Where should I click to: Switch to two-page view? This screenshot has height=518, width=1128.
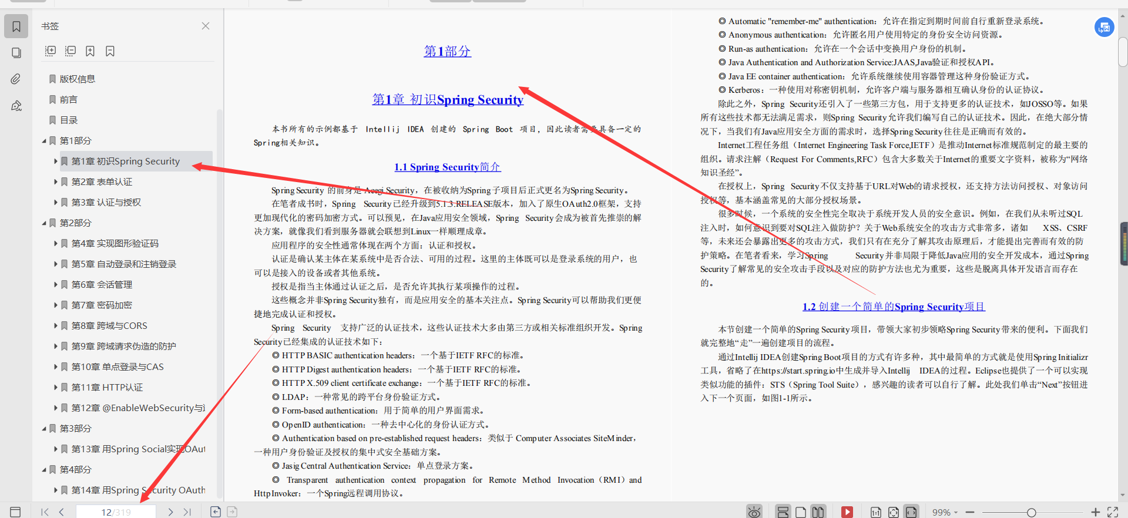tap(818, 512)
